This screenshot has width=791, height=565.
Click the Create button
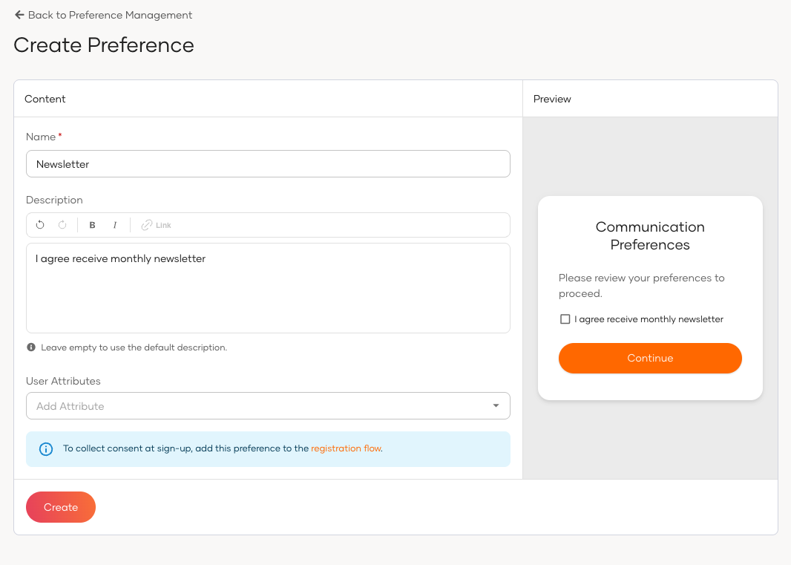(61, 507)
